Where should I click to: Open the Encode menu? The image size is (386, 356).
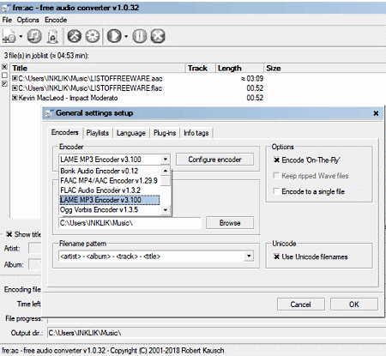(56, 20)
